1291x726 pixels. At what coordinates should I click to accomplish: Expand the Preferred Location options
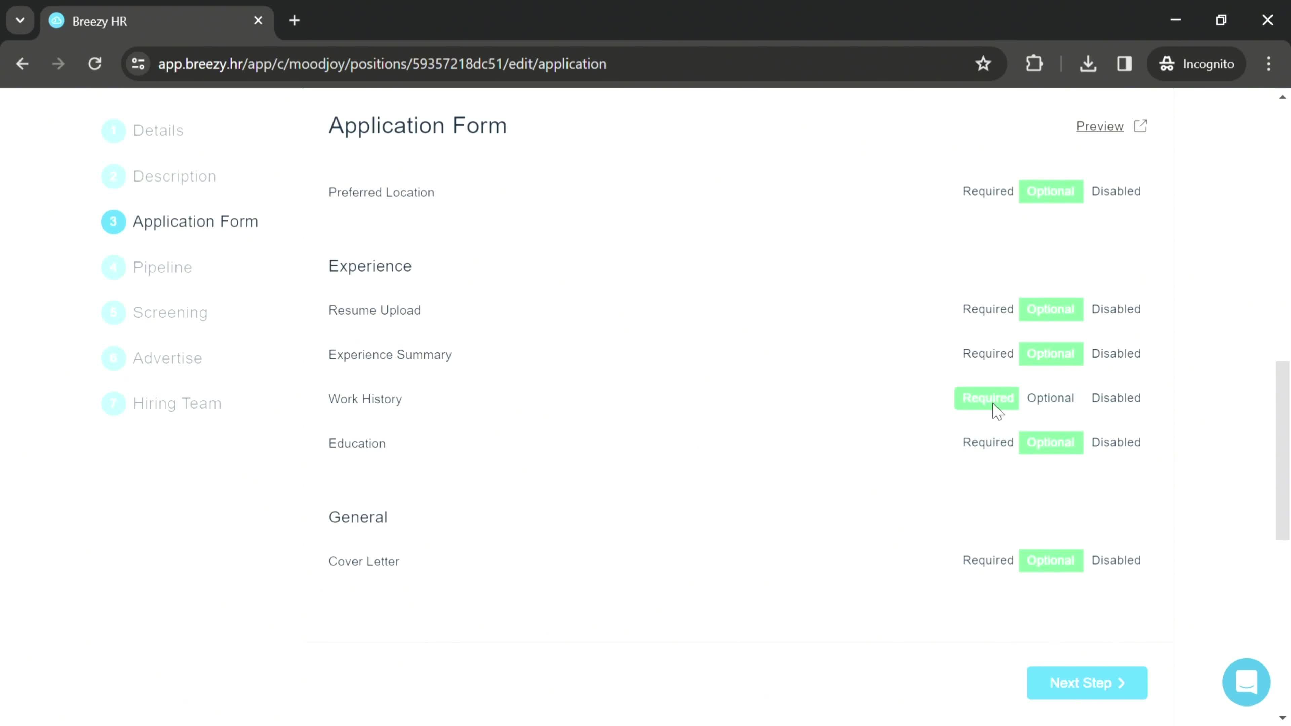tap(381, 192)
